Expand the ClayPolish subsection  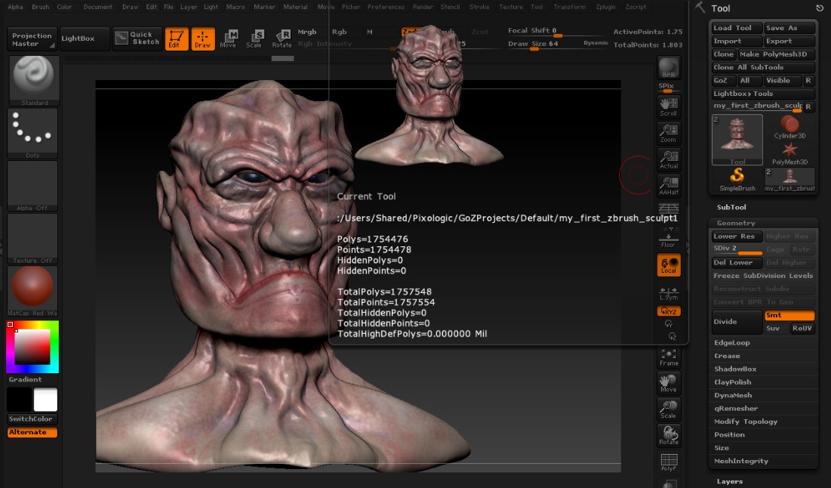tap(732, 382)
